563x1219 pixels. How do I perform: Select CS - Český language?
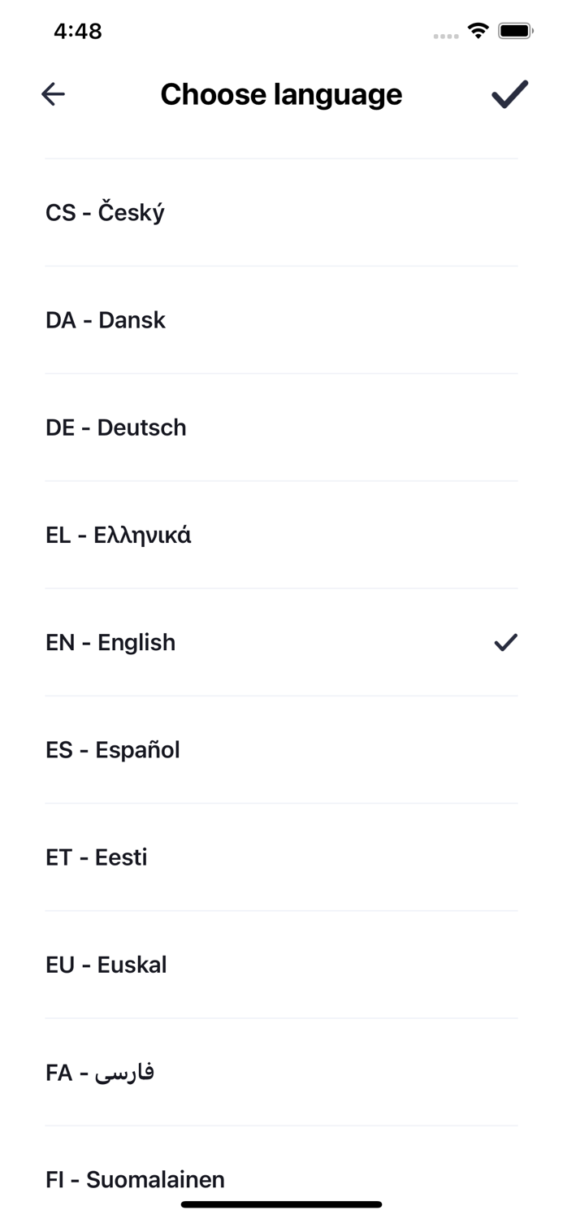pyautogui.click(x=281, y=213)
